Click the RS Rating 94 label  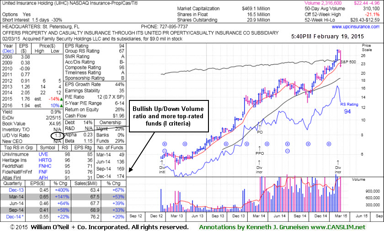click(x=349, y=108)
